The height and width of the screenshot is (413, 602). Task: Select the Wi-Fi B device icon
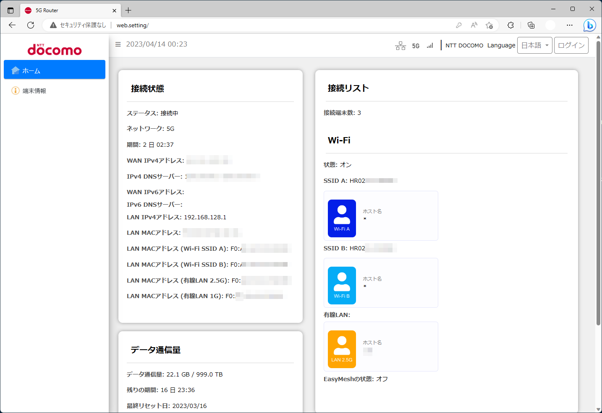(x=342, y=286)
